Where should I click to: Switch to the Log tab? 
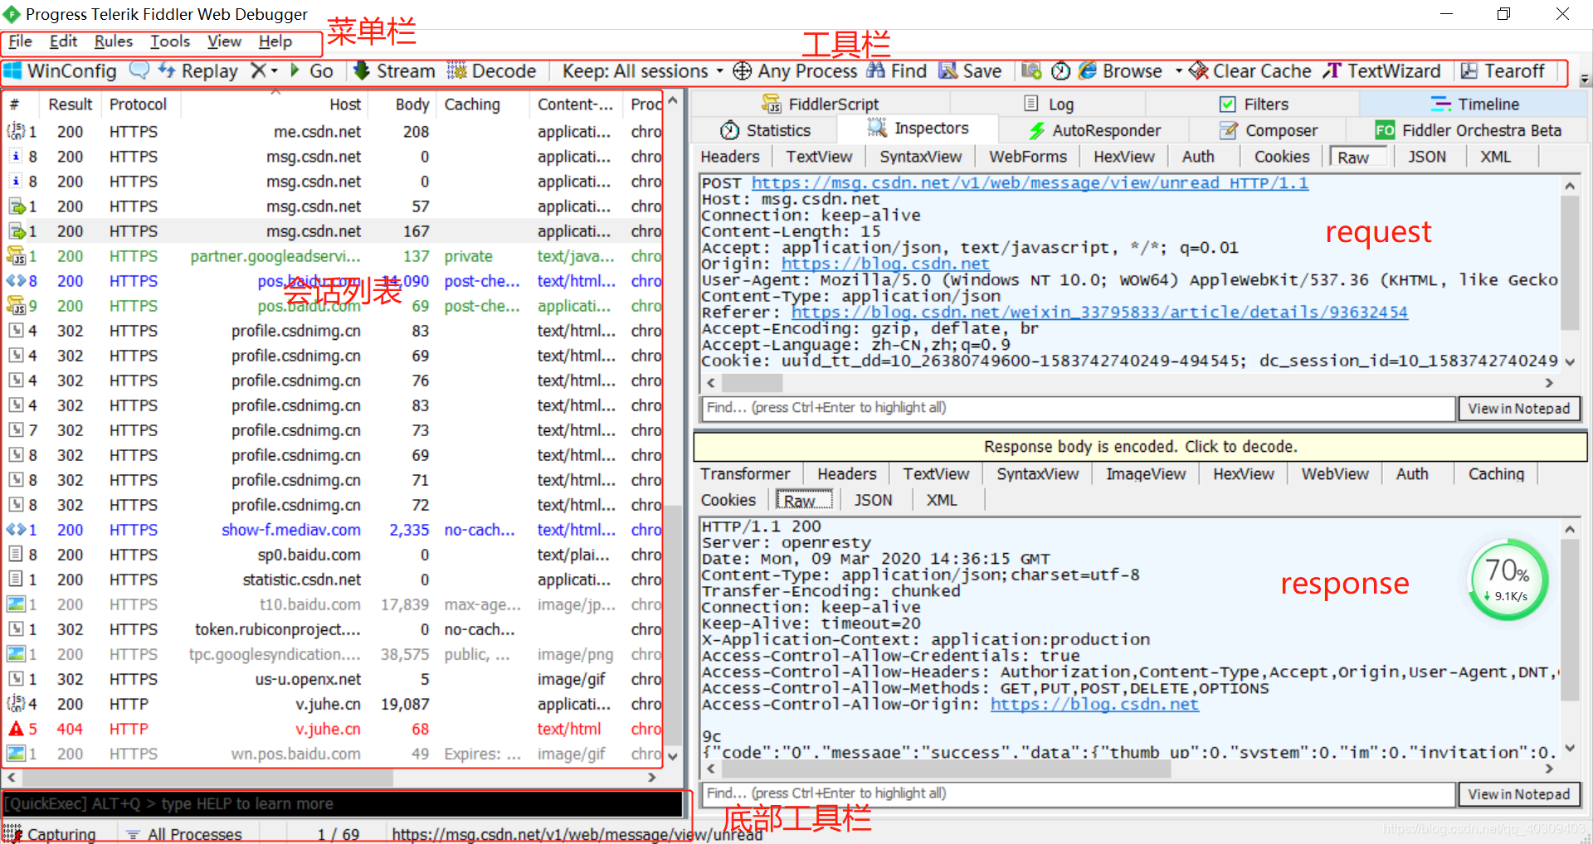pyautogui.click(x=1049, y=104)
